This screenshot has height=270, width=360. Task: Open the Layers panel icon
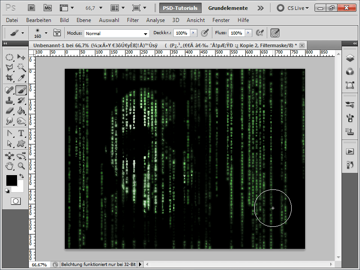[x=350, y=58]
